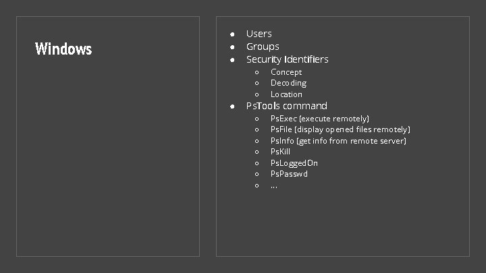Click the Windows slide title
The image size is (486, 273).
(x=63, y=49)
